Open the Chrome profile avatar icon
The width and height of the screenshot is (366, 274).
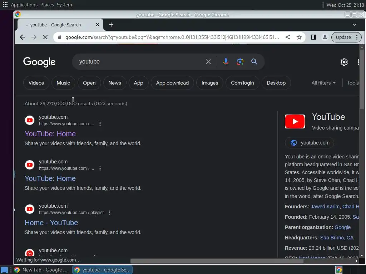click(x=325, y=37)
